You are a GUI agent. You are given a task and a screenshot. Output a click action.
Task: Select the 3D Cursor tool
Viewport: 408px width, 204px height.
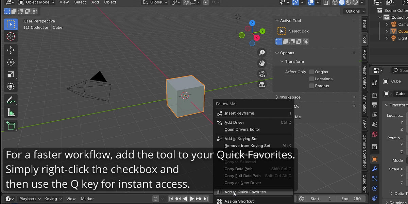[x=11, y=36]
